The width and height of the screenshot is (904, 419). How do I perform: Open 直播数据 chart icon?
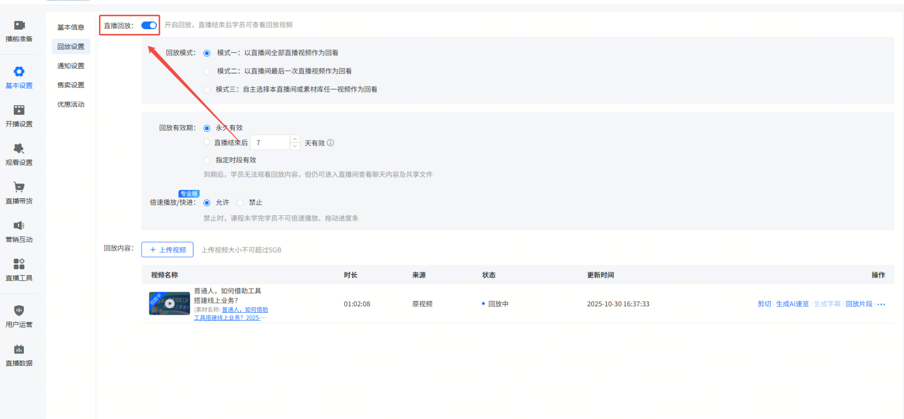(x=19, y=349)
